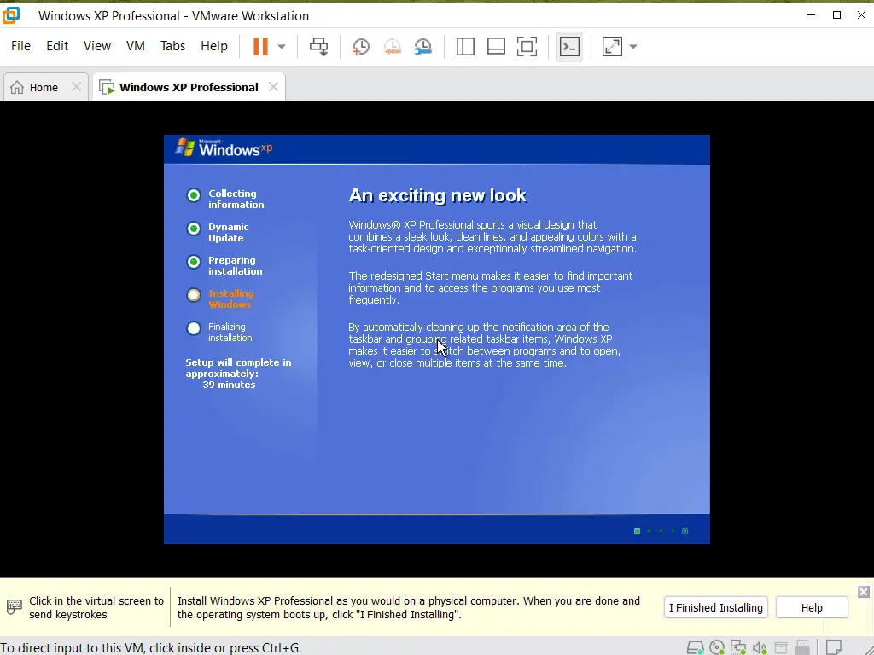The width and height of the screenshot is (874, 655).
Task: Pause the virtual machine
Action: (x=260, y=46)
